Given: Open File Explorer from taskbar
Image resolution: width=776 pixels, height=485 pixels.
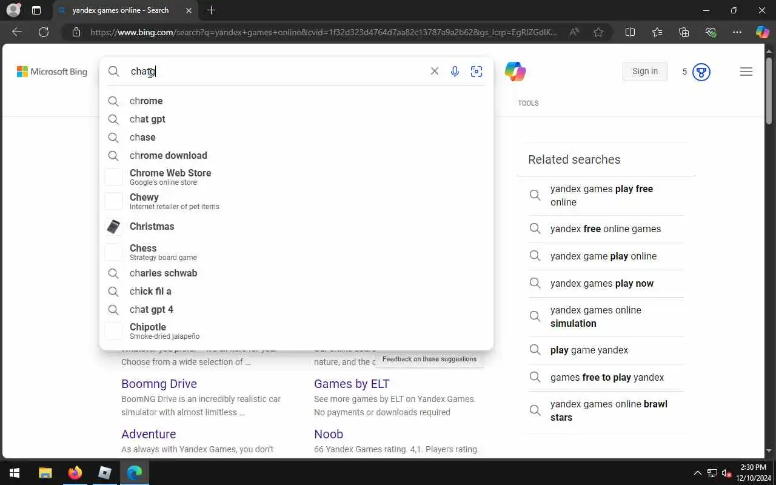Looking at the screenshot, I should pyautogui.click(x=45, y=473).
